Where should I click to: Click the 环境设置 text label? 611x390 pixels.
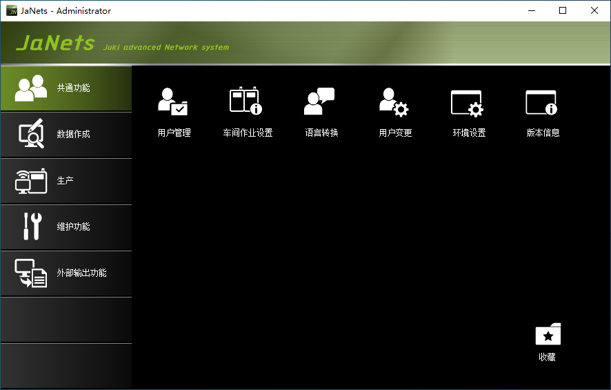pos(469,133)
